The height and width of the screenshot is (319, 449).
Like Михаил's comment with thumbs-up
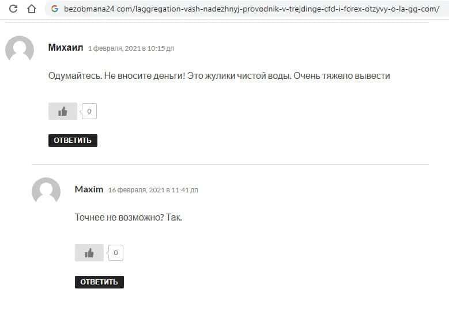point(63,111)
